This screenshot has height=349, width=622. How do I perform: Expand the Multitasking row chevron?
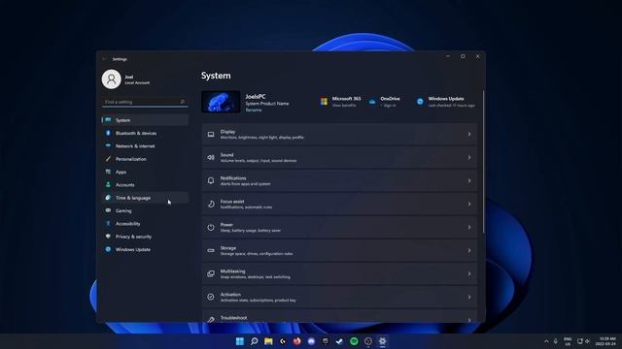tap(469, 273)
